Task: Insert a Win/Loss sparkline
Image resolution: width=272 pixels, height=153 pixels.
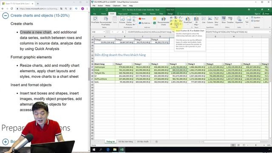Action: pos(216,21)
